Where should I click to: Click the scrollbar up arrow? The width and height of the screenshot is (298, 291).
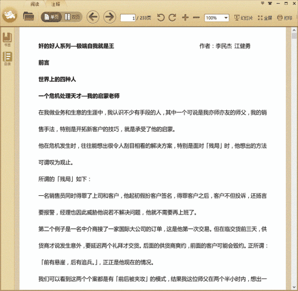294,30
